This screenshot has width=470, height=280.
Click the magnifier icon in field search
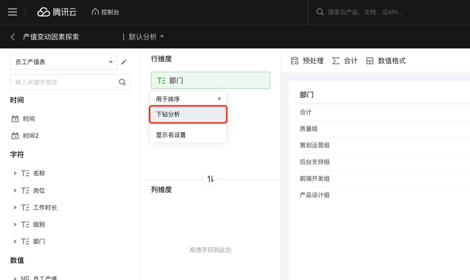point(122,82)
